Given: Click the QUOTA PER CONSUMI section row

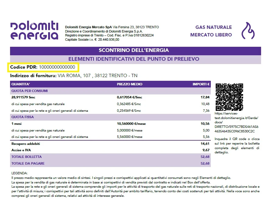Looking at the screenshot, I should pos(110,91).
